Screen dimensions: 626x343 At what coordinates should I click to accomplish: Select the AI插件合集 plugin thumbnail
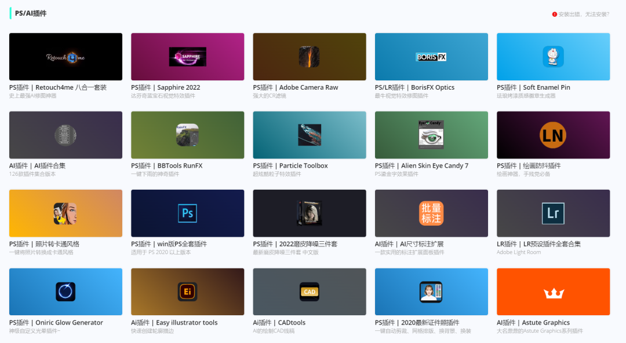65,135
